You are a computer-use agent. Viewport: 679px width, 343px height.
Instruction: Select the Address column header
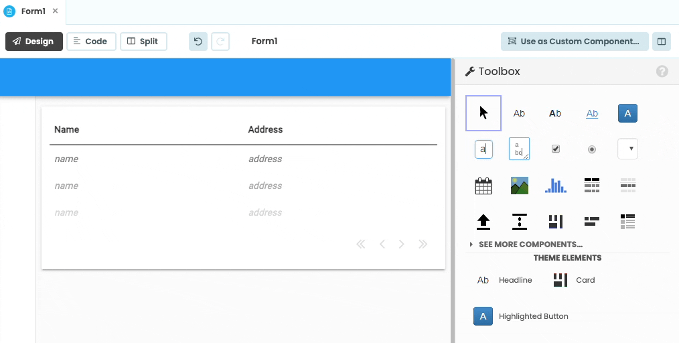point(265,129)
